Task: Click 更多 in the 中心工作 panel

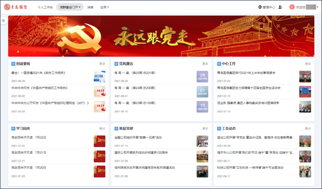Action: [x=308, y=64]
